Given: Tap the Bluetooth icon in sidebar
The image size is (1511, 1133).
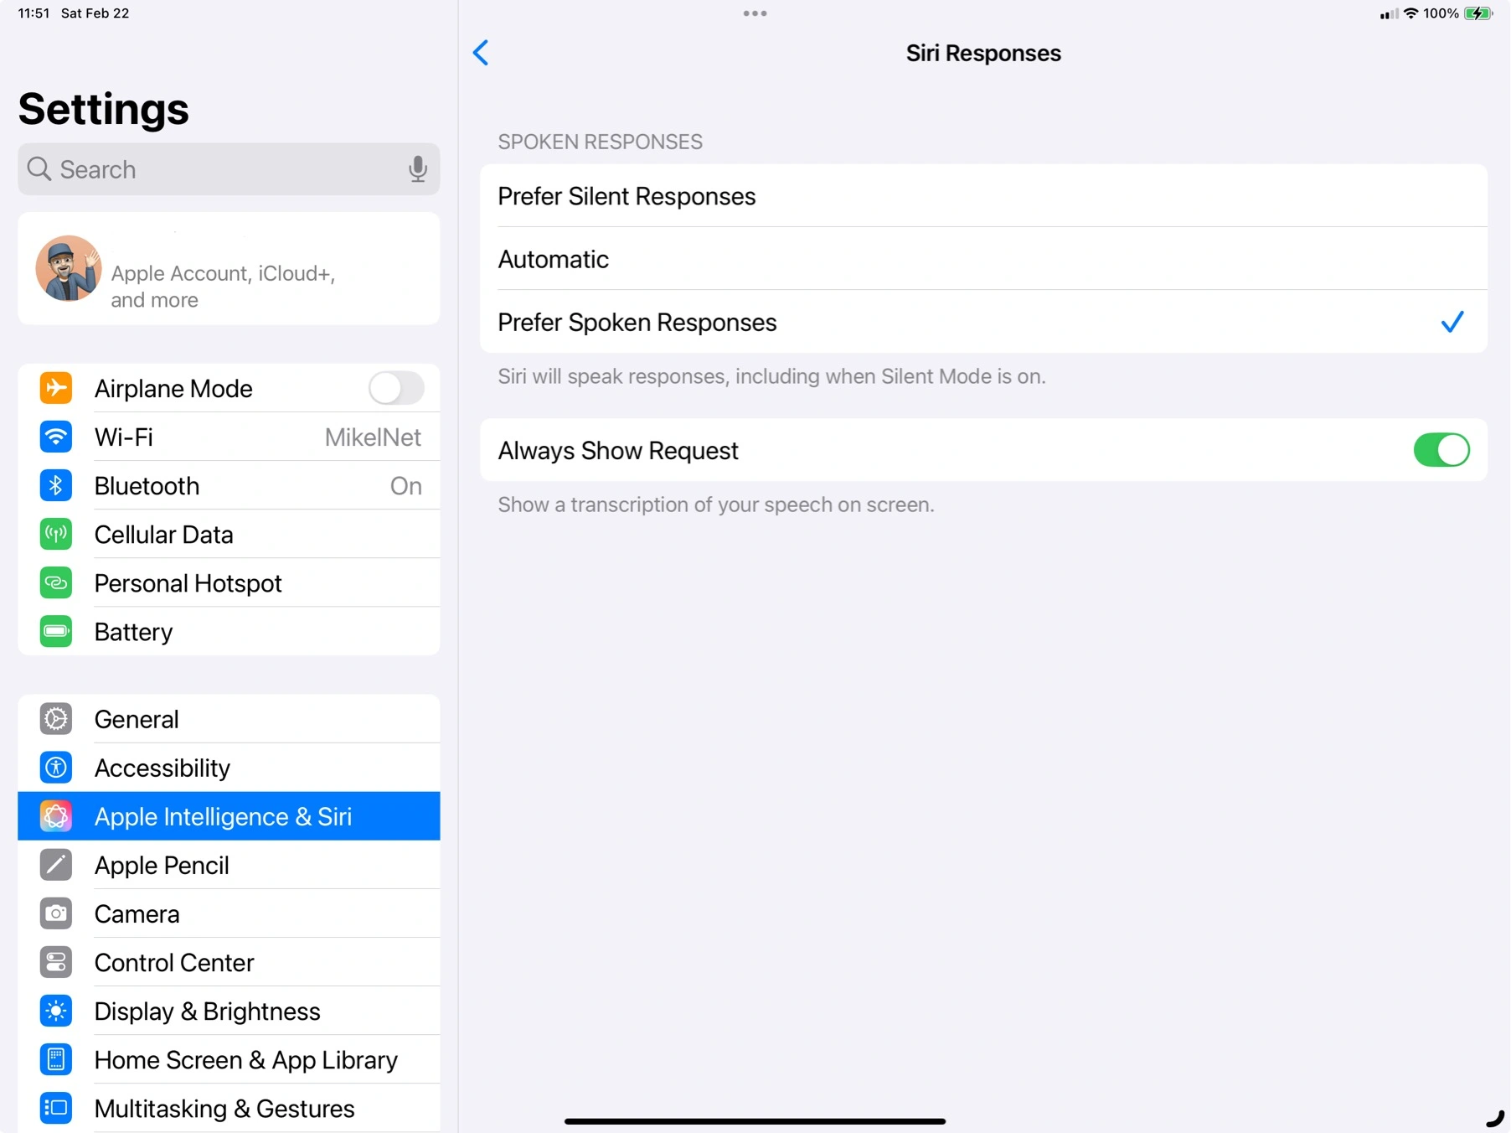Looking at the screenshot, I should (56, 486).
